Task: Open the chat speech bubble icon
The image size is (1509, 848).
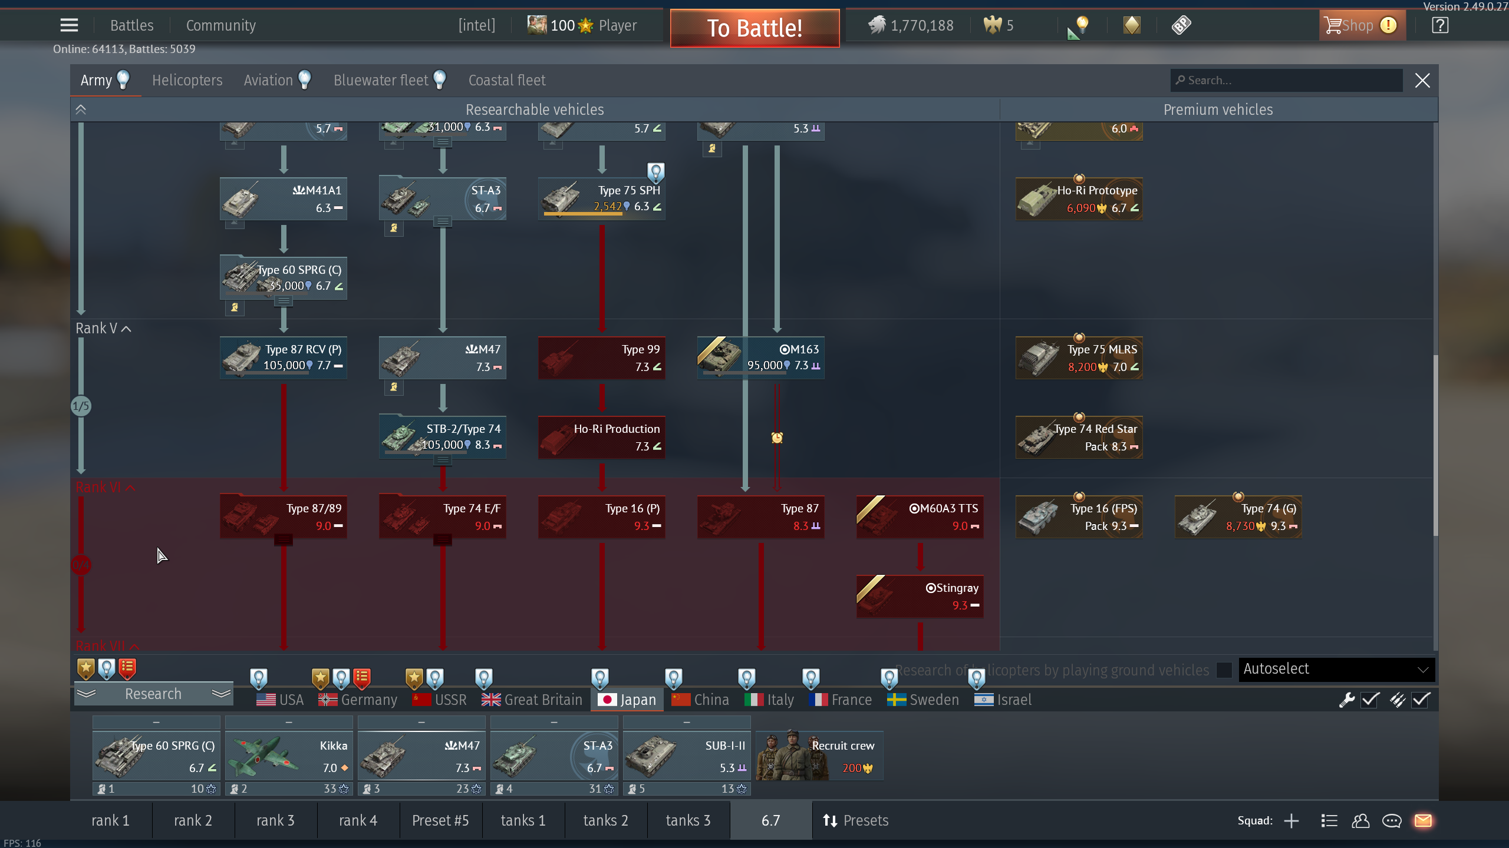Action: [x=1392, y=820]
